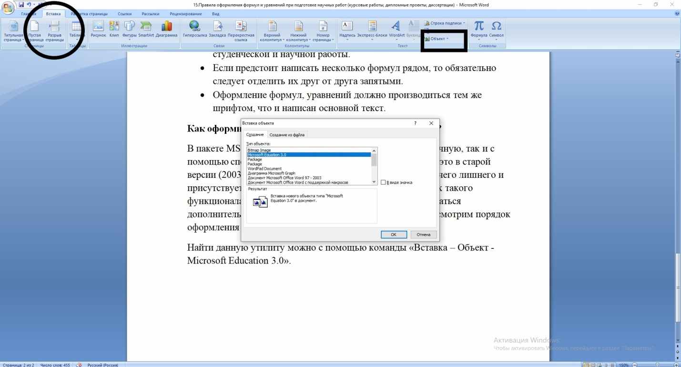681x367 pixels.
Task: Select "Диаграмма Microsoft Graph" in the list
Action: pyautogui.click(x=309, y=173)
